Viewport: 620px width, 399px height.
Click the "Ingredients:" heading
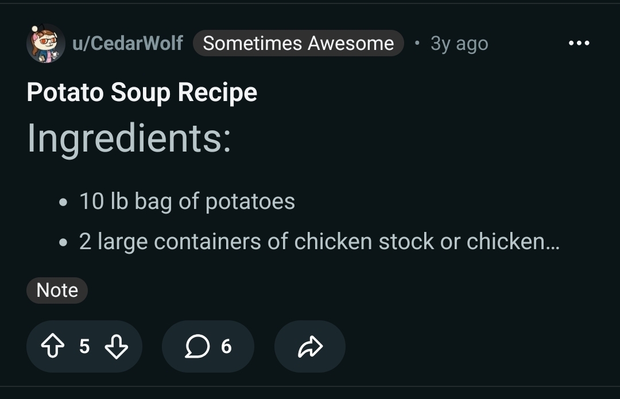coord(129,138)
